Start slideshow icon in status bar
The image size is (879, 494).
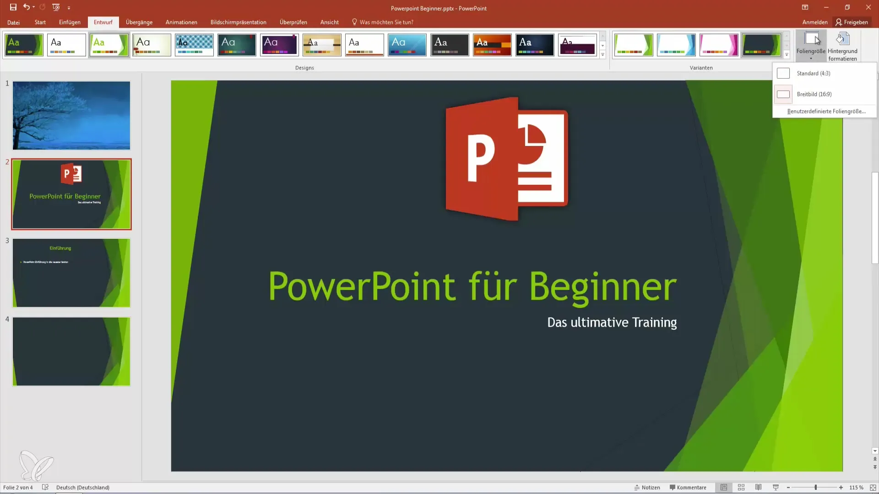pyautogui.click(x=776, y=488)
